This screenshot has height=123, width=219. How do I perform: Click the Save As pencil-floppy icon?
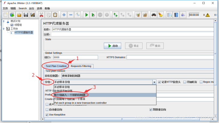pyautogui.click(x=32, y=15)
